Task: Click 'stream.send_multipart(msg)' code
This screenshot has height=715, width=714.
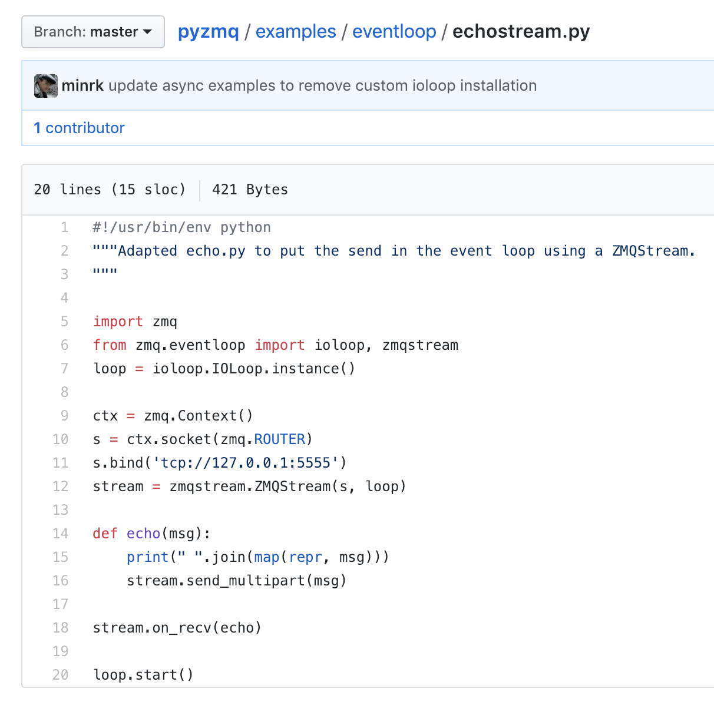Action: point(237,581)
